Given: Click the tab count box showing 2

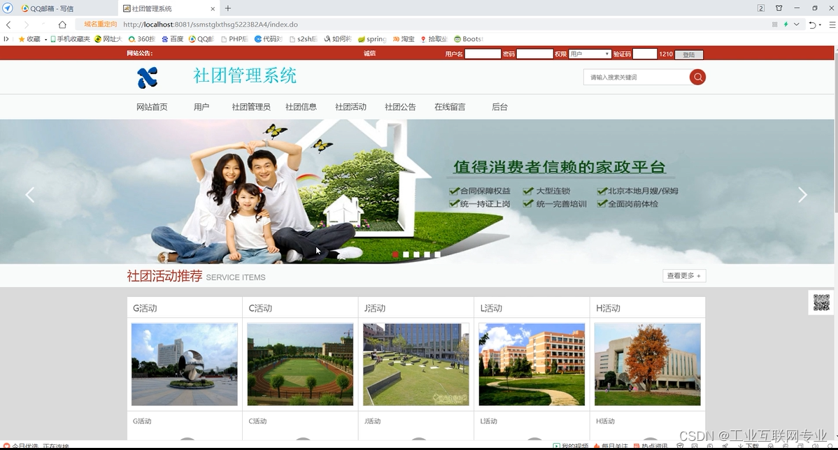Looking at the screenshot, I should tap(761, 8).
